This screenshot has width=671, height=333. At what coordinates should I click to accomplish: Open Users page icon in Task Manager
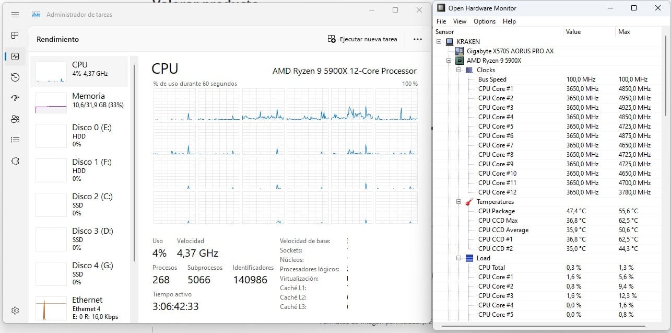[15, 119]
